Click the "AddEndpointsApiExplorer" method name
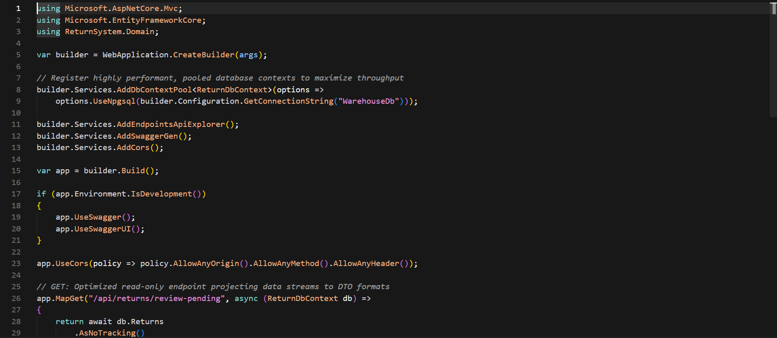 [171, 124]
